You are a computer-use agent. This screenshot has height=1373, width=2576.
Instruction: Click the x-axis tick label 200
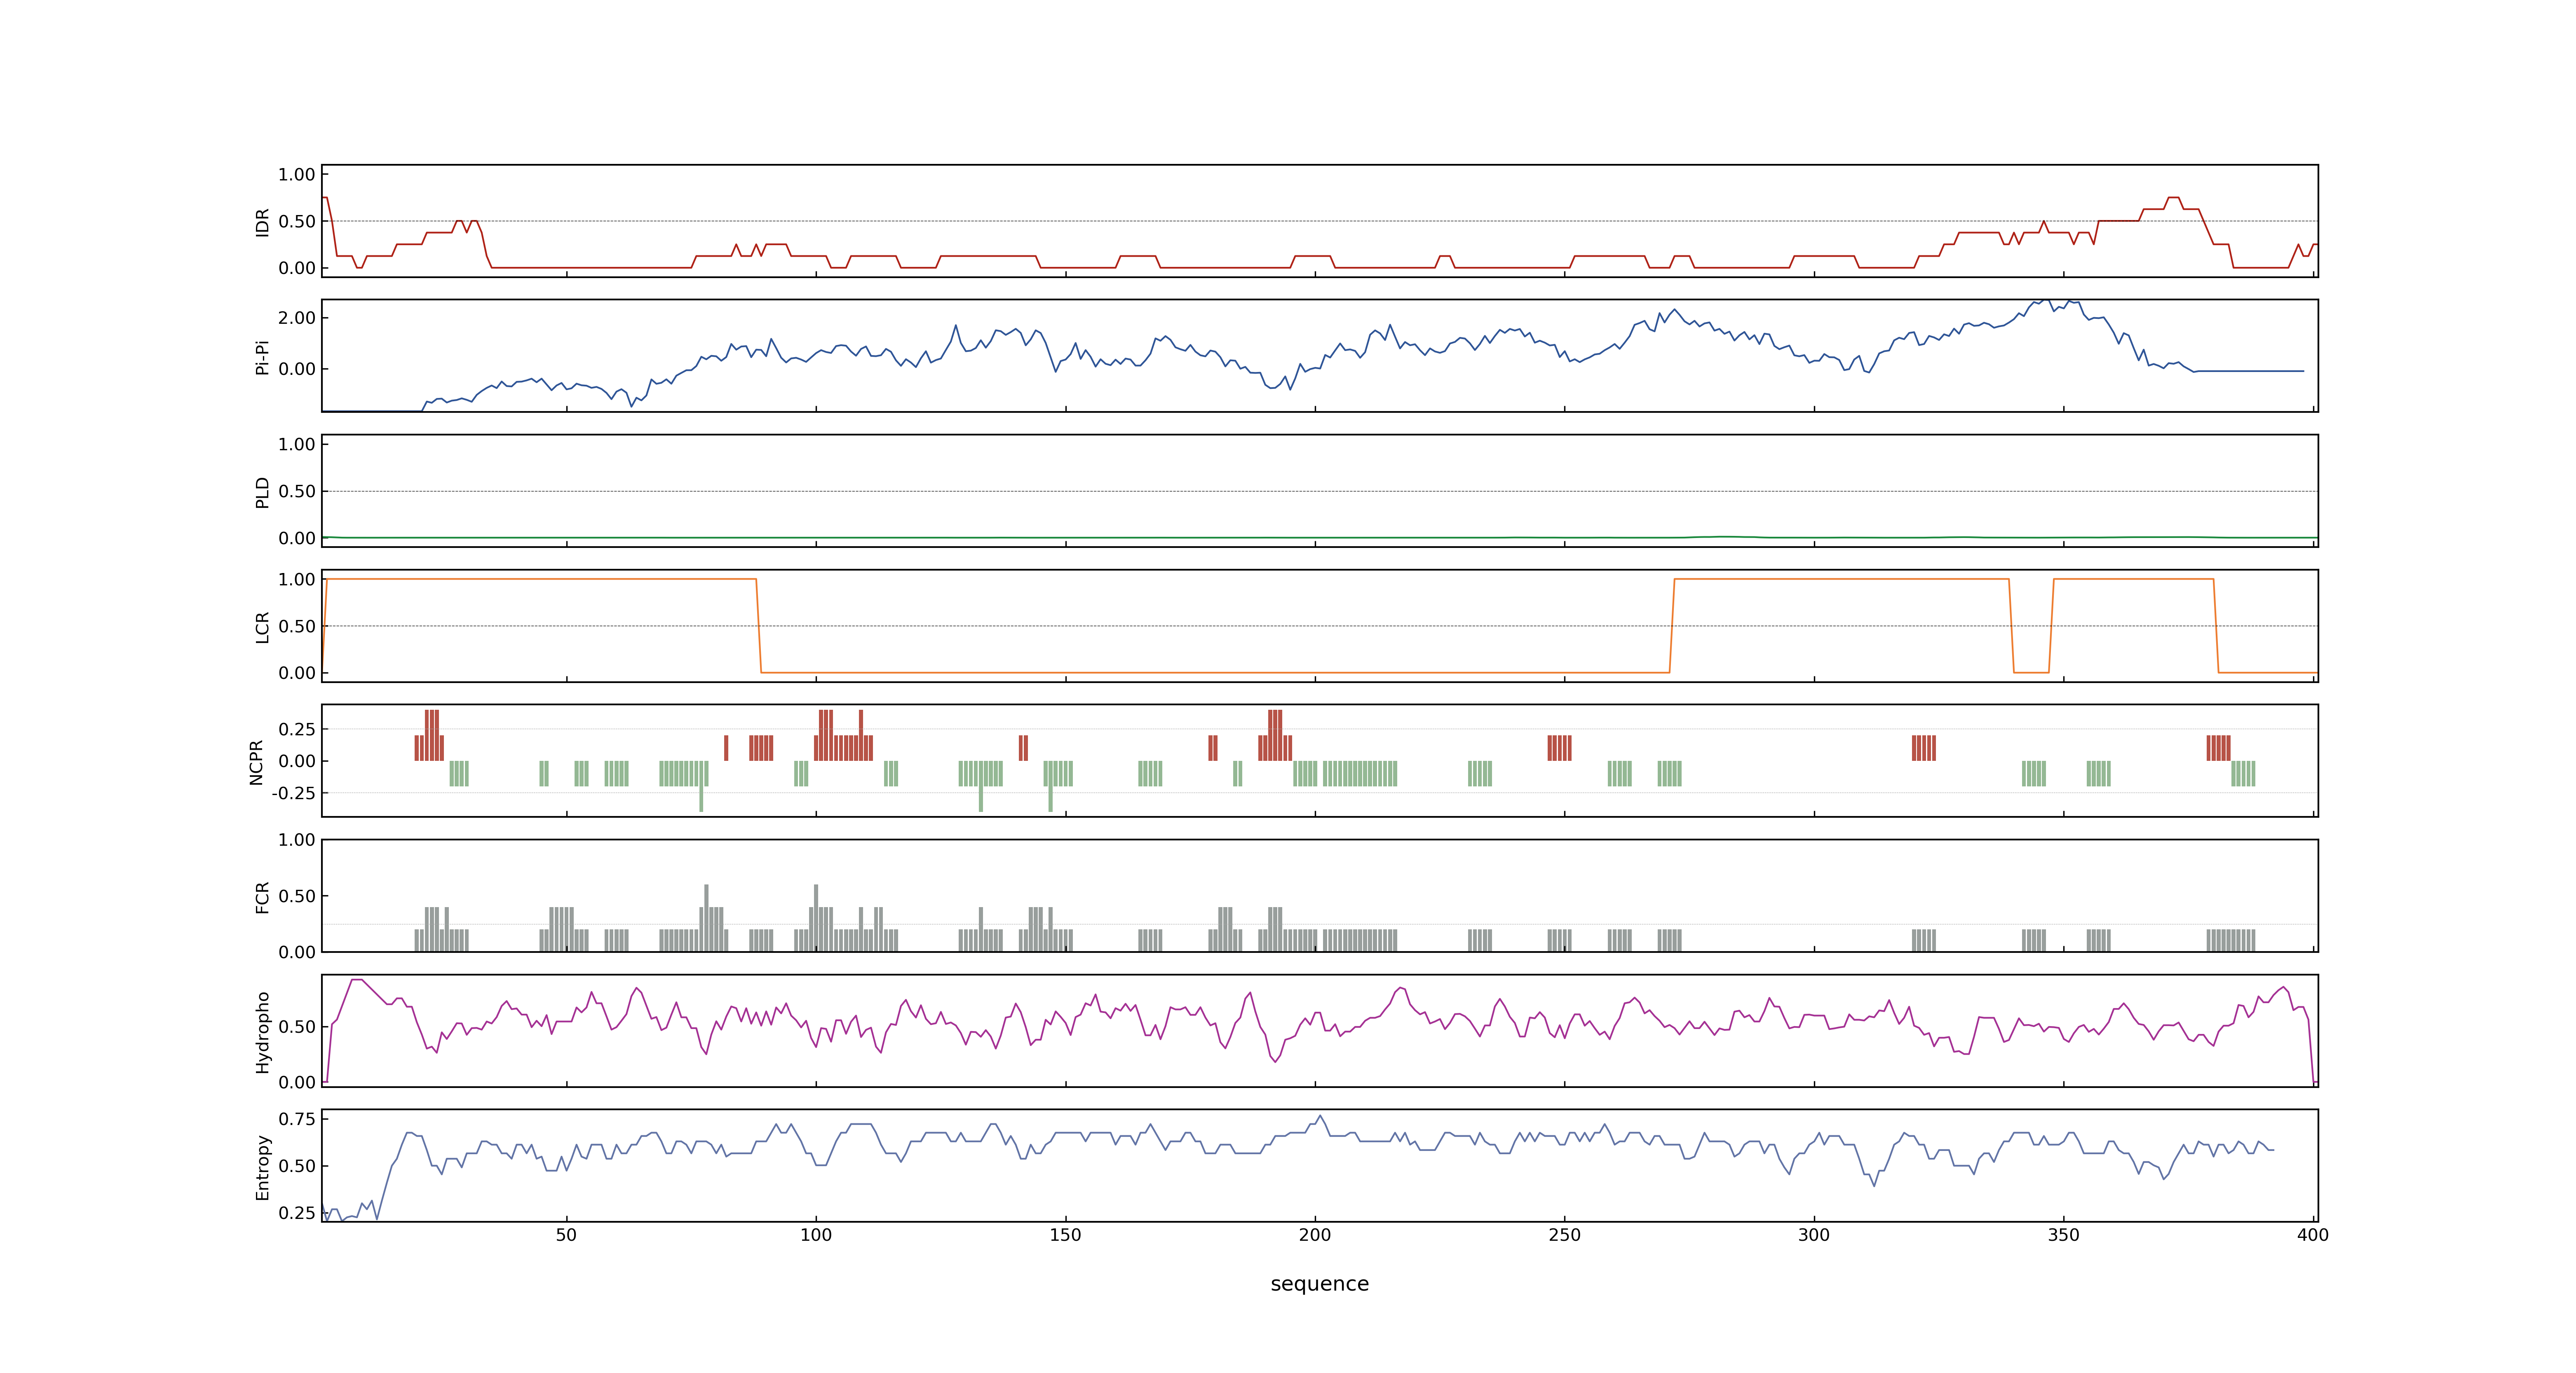(x=1315, y=1234)
